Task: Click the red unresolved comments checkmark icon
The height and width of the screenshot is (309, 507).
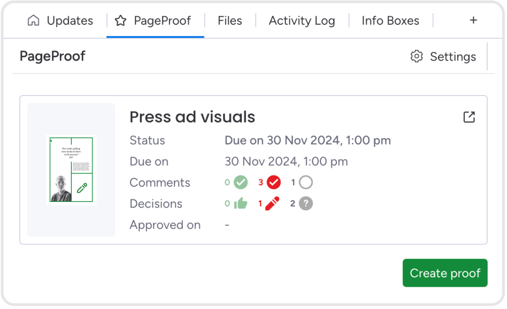Action: [x=274, y=183]
